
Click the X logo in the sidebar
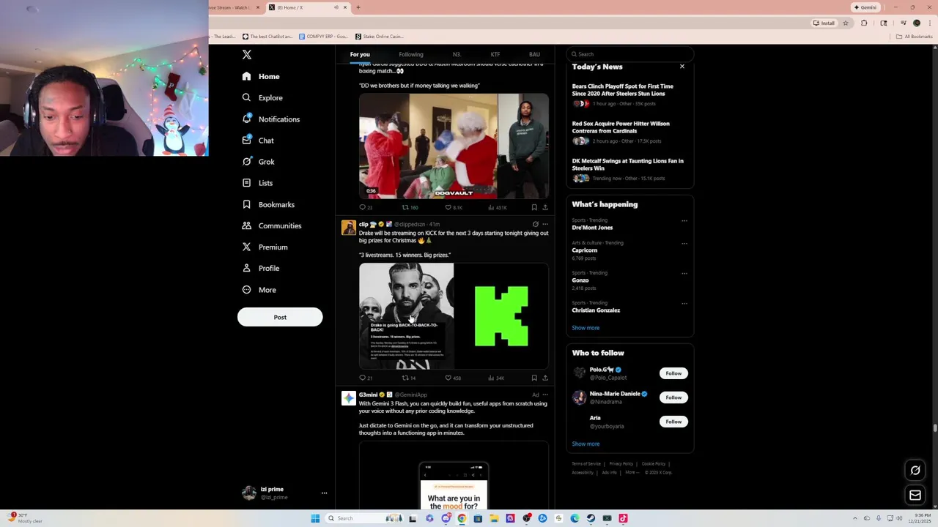coord(247,55)
